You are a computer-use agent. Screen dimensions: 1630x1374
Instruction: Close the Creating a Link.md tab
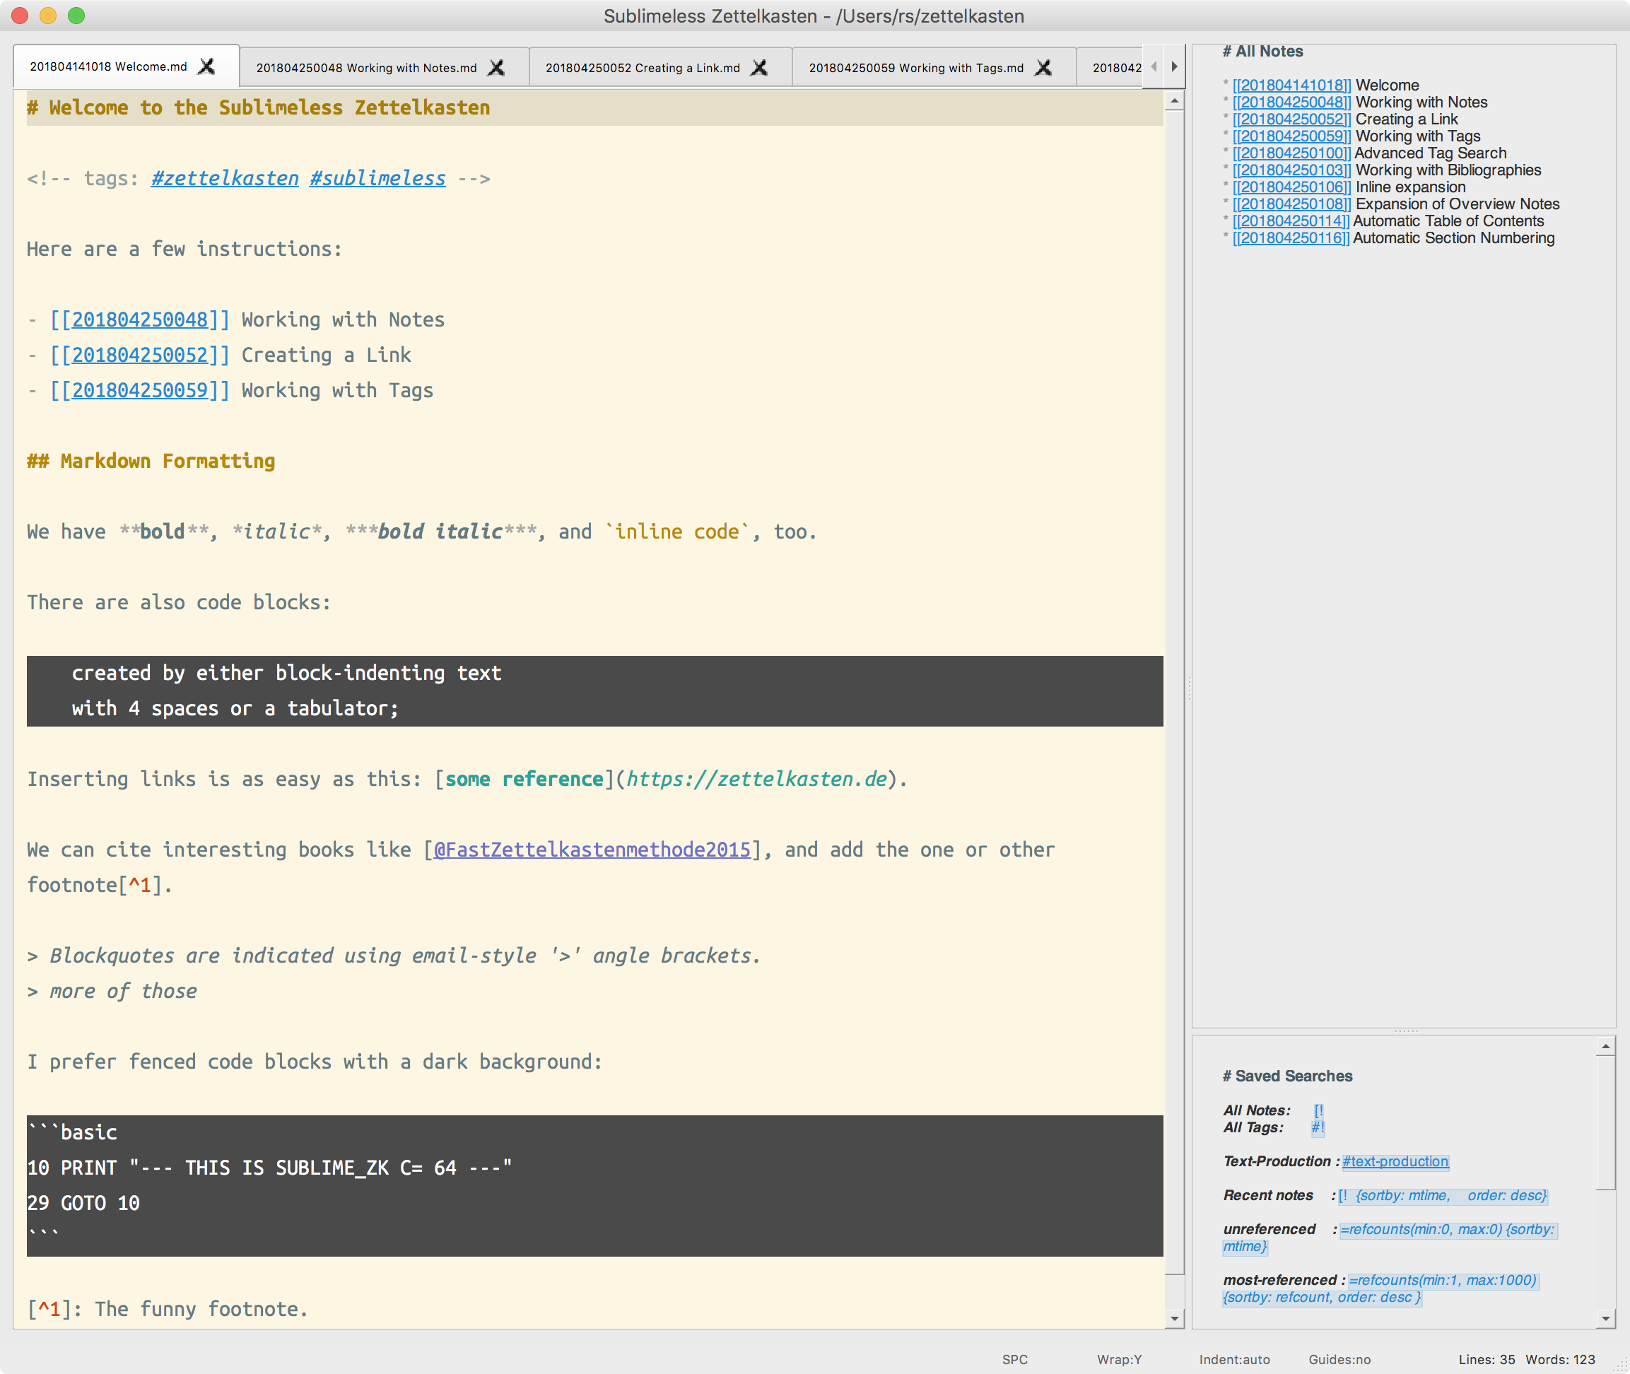point(759,69)
